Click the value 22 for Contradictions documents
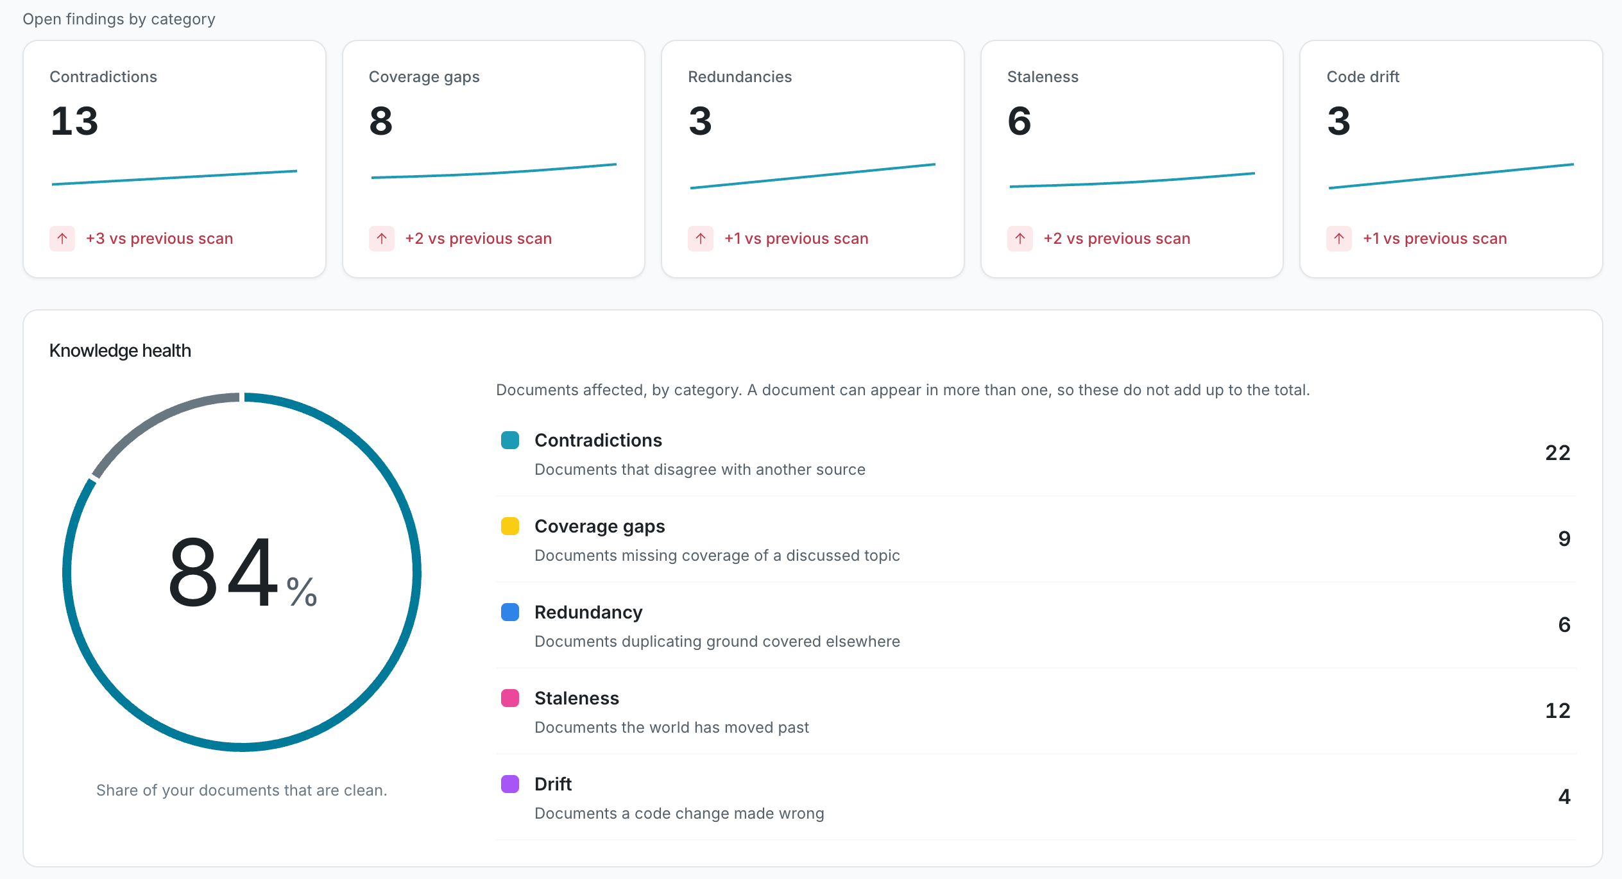Viewport: 1622px width, 879px height. (1557, 453)
